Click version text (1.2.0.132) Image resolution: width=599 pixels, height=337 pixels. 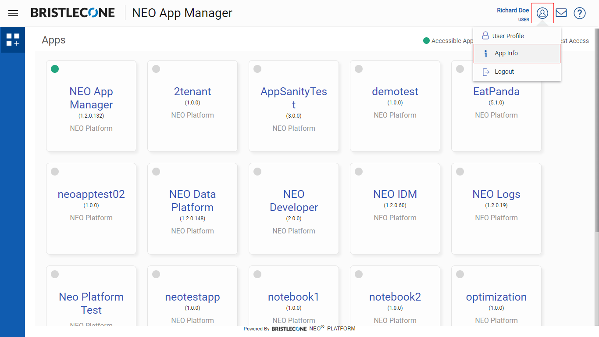tap(91, 116)
